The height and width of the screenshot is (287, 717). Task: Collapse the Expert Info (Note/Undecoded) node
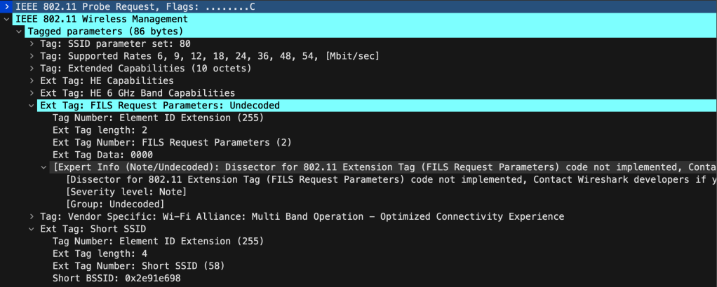click(x=44, y=167)
